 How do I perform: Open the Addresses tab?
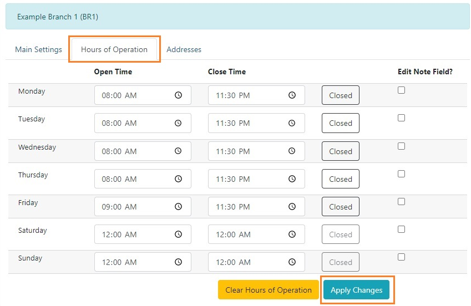(184, 49)
